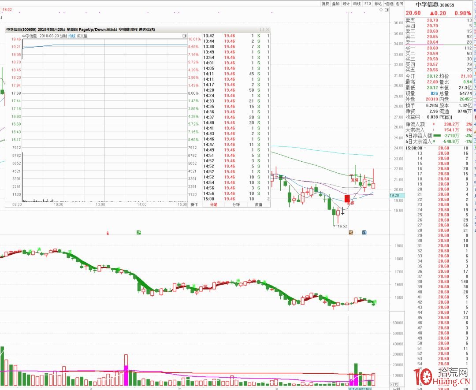Click the 成交量 legend label in popup
Viewport: 476px width, 390px height.
point(82,36)
